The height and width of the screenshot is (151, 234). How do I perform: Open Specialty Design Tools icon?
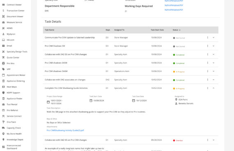[x=3, y=51]
